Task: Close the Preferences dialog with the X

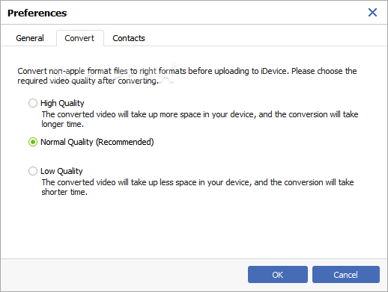Action: point(372,12)
